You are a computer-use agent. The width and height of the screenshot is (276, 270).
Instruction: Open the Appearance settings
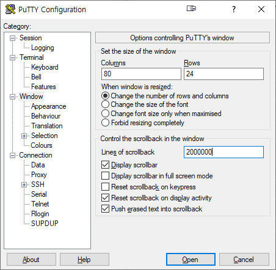48,106
